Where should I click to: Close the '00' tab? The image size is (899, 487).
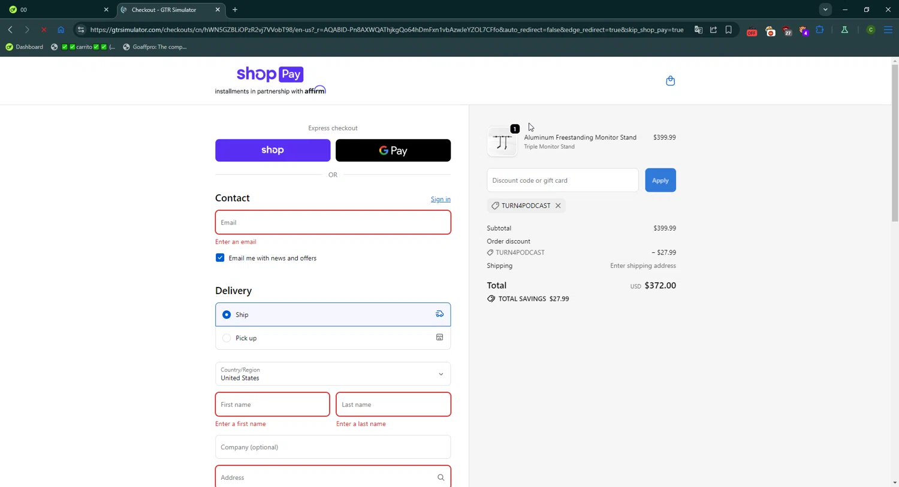106,10
